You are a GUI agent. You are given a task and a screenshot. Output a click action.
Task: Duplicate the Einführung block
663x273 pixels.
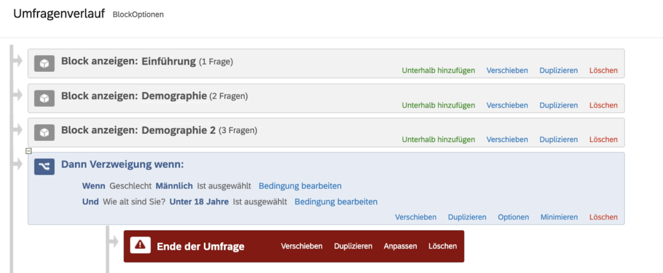pyautogui.click(x=559, y=71)
